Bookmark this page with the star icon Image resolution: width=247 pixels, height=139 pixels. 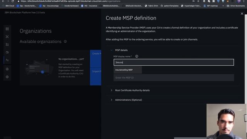point(198,1)
